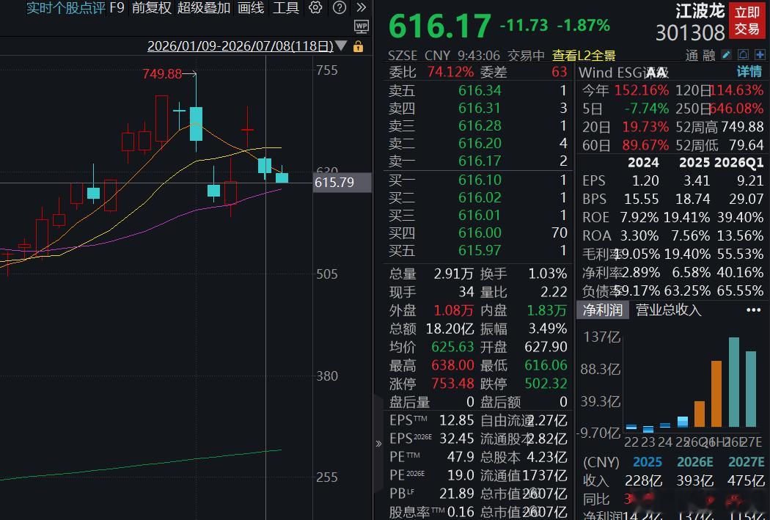Viewport: 770px width, 520px height.
Task: Click the 融 margin trading tag
Action: tap(708, 56)
